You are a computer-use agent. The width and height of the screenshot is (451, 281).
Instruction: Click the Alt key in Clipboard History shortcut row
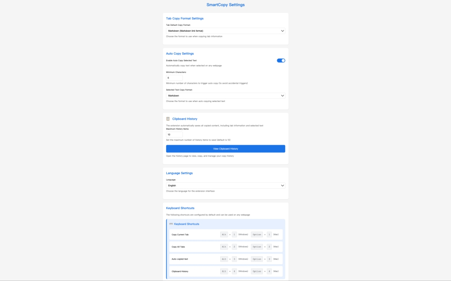[224, 272]
